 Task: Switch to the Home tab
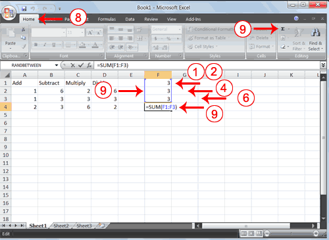pos(29,19)
